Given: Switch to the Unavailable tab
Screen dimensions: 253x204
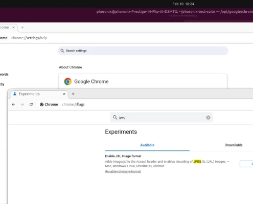Looking at the screenshot, I should [x=234, y=145].
